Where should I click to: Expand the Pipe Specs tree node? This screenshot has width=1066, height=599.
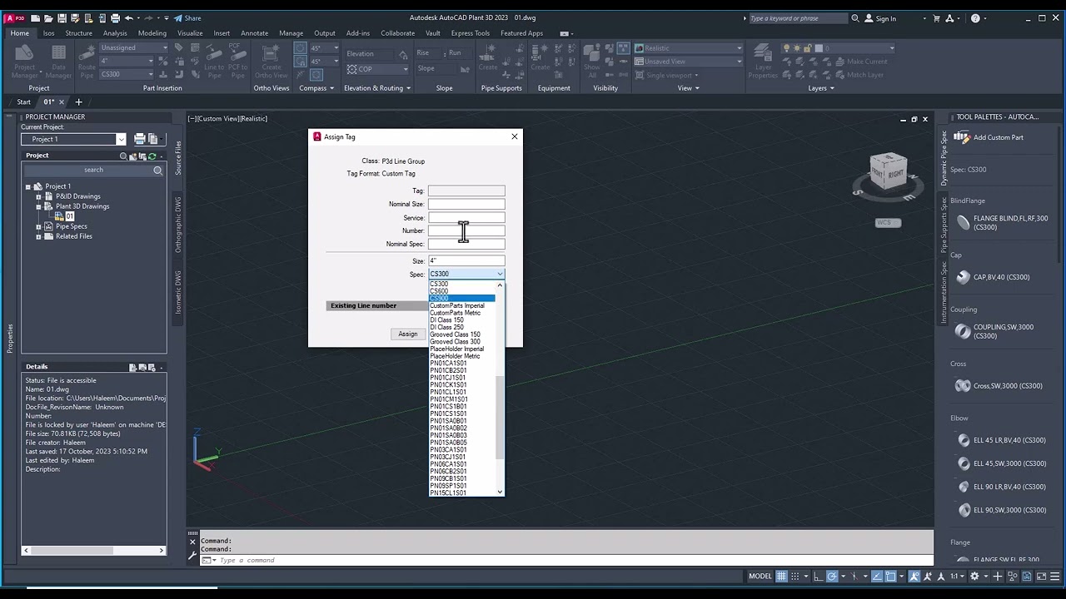coord(38,226)
